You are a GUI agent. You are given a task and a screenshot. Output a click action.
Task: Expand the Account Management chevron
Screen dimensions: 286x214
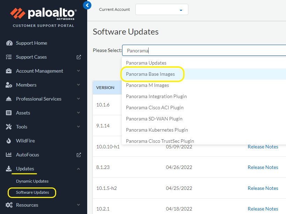pos(78,71)
